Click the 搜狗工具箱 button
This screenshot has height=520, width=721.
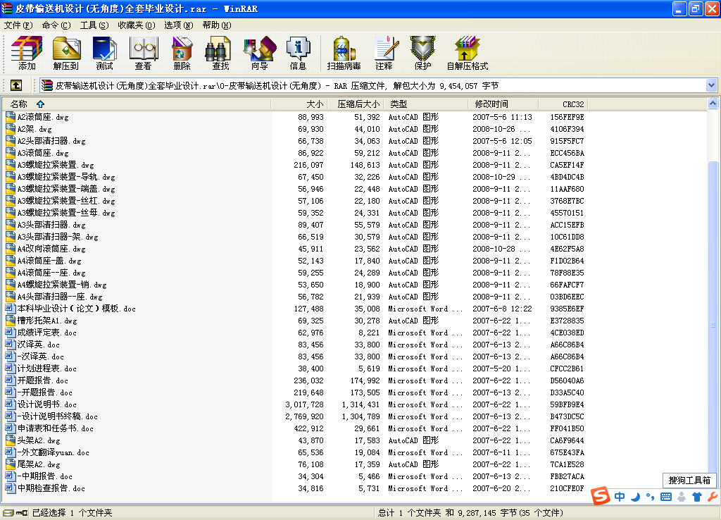[689, 480]
